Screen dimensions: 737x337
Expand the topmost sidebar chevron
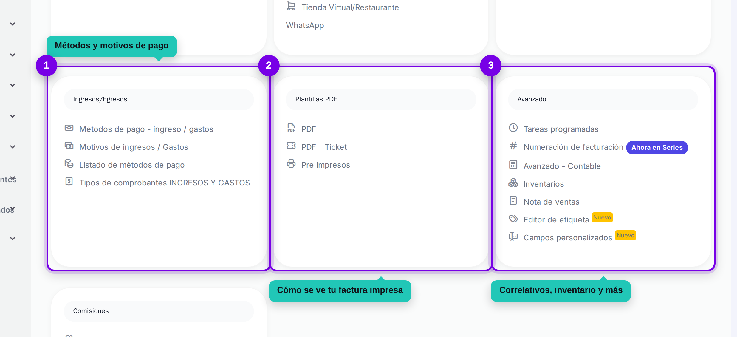(x=13, y=24)
